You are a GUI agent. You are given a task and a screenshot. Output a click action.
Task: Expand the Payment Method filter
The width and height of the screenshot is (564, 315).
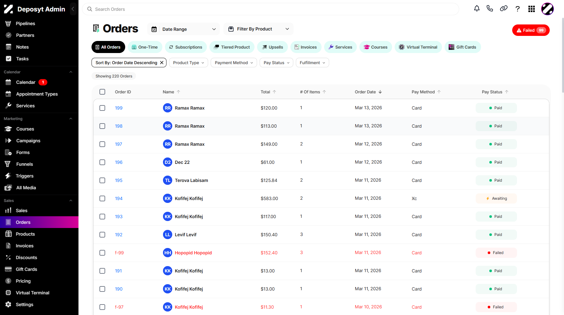tap(234, 63)
